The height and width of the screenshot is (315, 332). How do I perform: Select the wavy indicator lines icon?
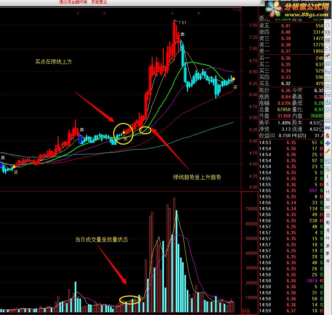click(x=328, y=120)
